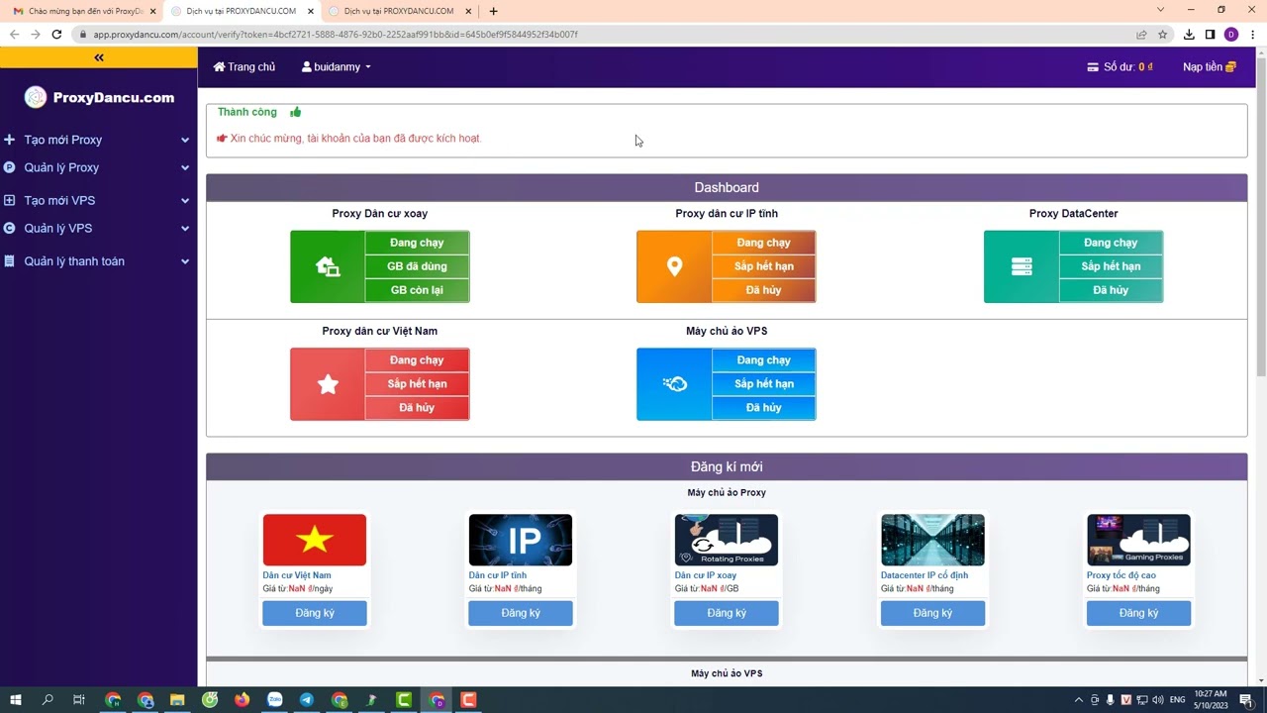1267x713 pixels.
Task: Open Đã hủy under Proxy dân cư IP tĩnh
Action: 763,290
